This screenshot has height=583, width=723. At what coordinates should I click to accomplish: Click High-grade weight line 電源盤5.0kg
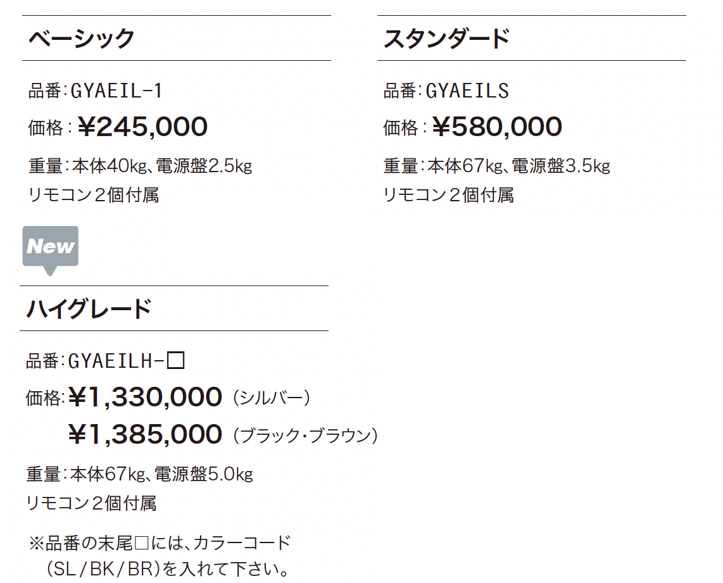pyautogui.click(x=203, y=473)
